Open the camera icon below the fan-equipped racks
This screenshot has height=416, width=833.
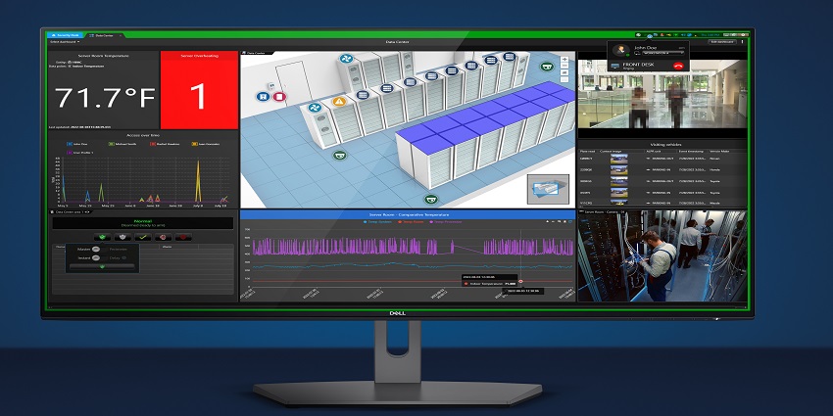[339, 156]
